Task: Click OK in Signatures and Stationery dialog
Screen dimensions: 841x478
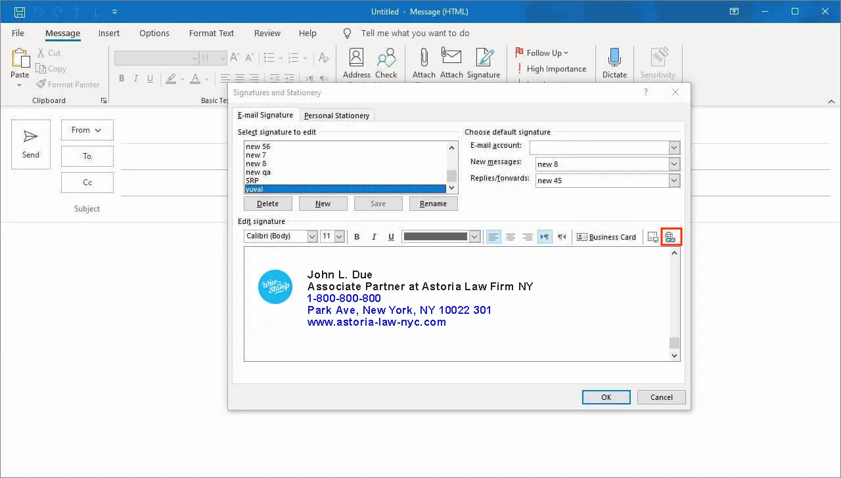Action: pos(606,397)
